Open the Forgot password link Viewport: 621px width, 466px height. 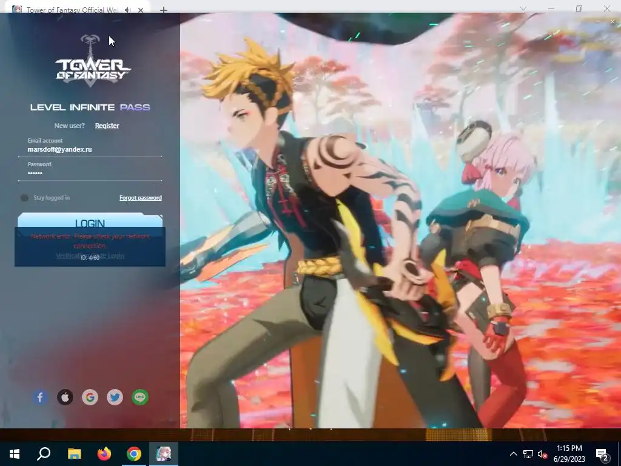click(x=141, y=198)
